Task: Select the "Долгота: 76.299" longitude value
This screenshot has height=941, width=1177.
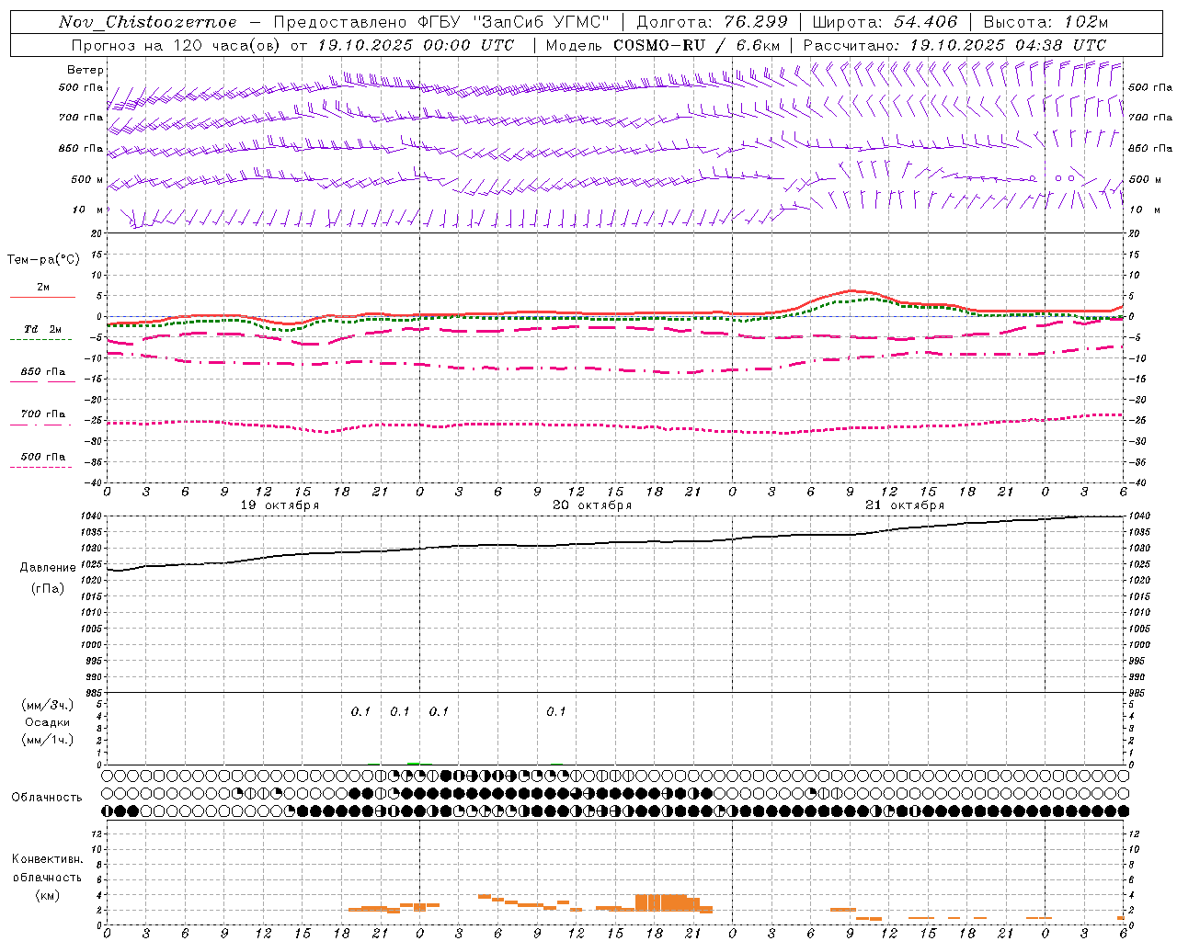Action: pyautogui.click(x=712, y=22)
